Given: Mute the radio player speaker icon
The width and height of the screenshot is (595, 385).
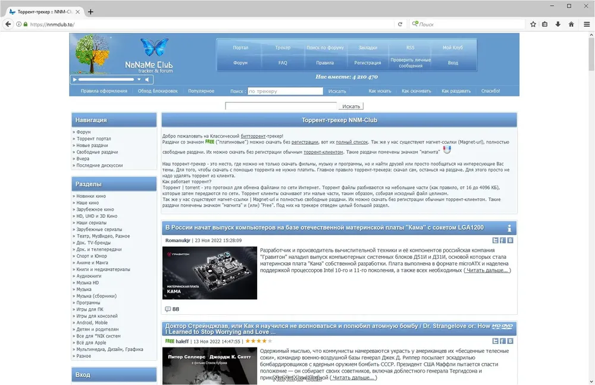Looking at the screenshot, I should (x=147, y=80).
